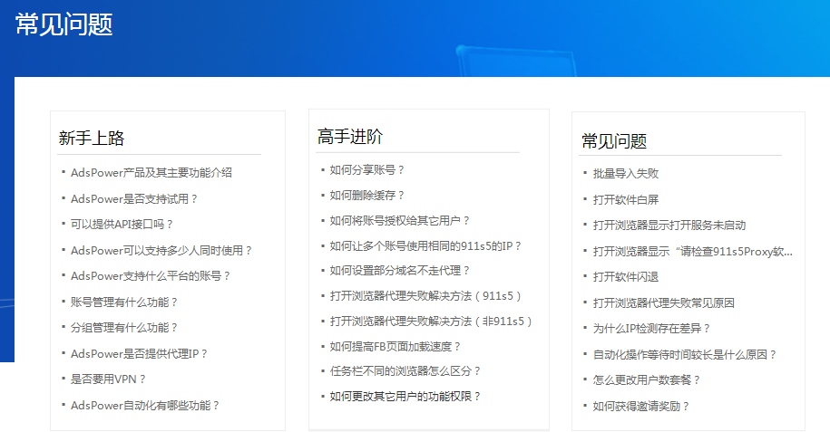The height and width of the screenshot is (432, 830).
Task: Open '批量导入失败' troubleshooting link
Action: (x=625, y=174)
